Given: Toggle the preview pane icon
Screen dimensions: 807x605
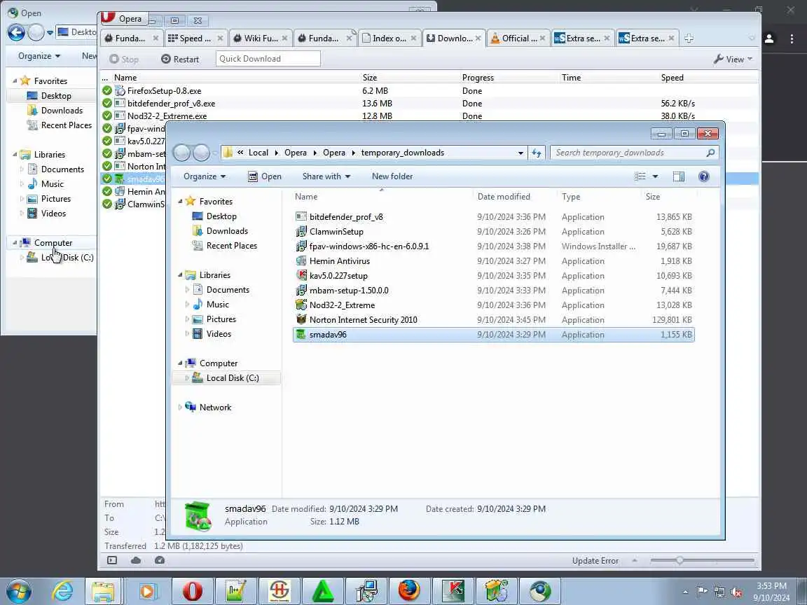Looking at the screenshot, I should click(679, 176).
